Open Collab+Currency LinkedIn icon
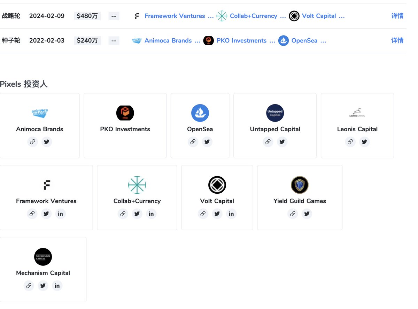This screenshot has width=418, height=309. [x=151, y=214]
